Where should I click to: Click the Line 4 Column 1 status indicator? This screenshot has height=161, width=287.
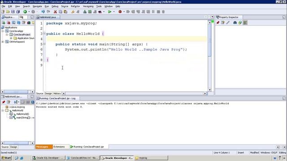click(x=222, y=153)
